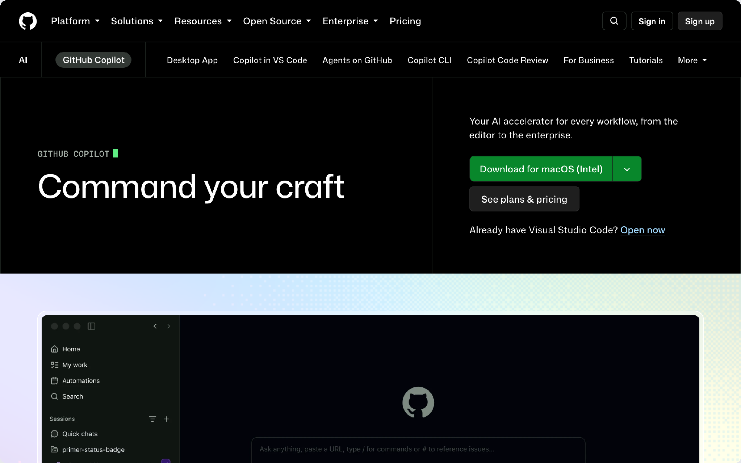Open the search magnifier icon in header

[614, 21]
